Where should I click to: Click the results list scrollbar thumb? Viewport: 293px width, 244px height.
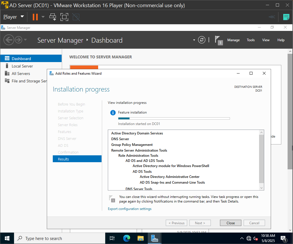261,158
